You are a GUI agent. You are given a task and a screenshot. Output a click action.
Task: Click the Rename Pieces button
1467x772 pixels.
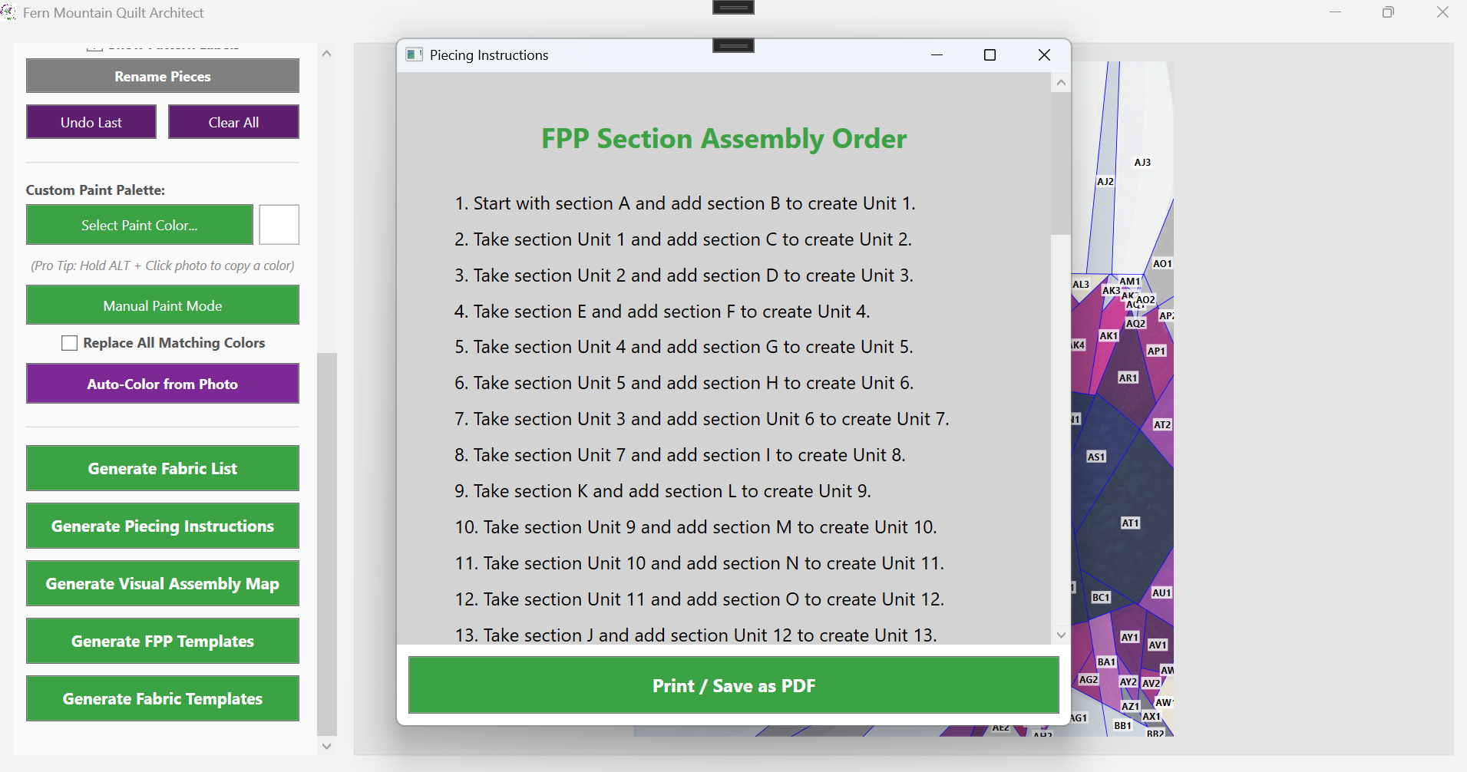(x=163, y=76)
